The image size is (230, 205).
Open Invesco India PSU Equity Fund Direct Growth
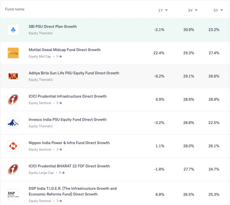click(67, 120)
